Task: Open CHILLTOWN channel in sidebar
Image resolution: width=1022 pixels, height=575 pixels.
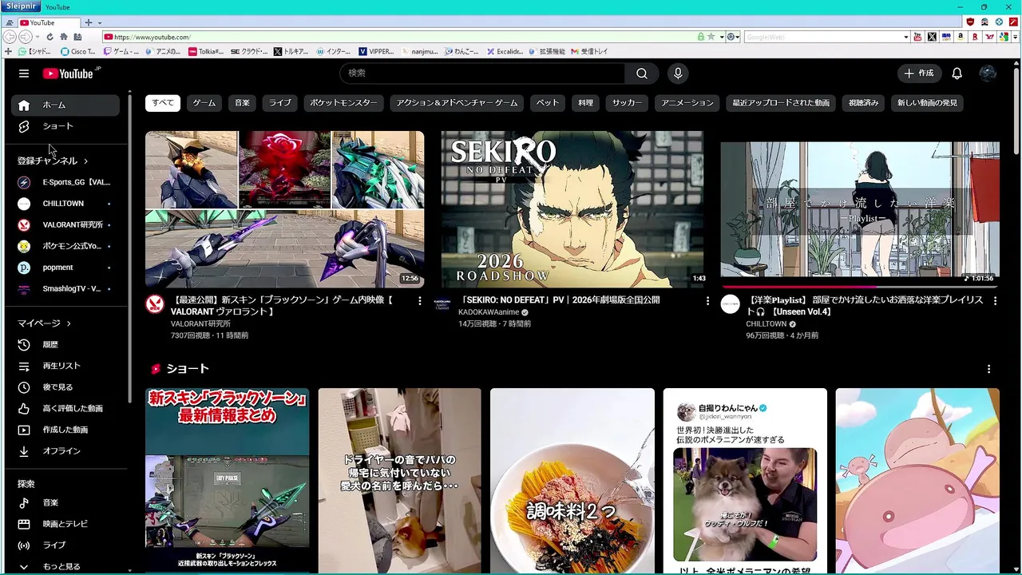Action: tap(65, 204)
